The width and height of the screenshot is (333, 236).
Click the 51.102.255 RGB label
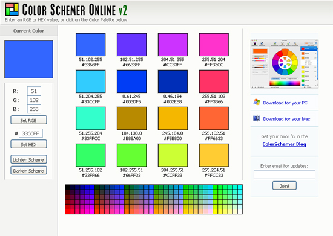coord(90,60)
